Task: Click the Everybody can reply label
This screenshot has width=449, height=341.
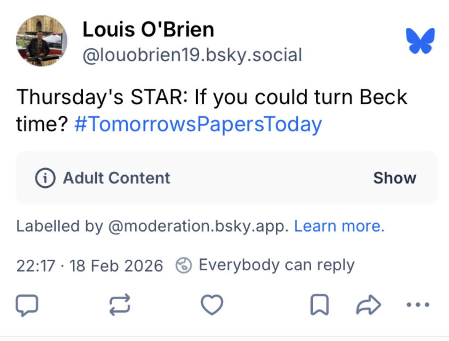Action: pos(276,265)
